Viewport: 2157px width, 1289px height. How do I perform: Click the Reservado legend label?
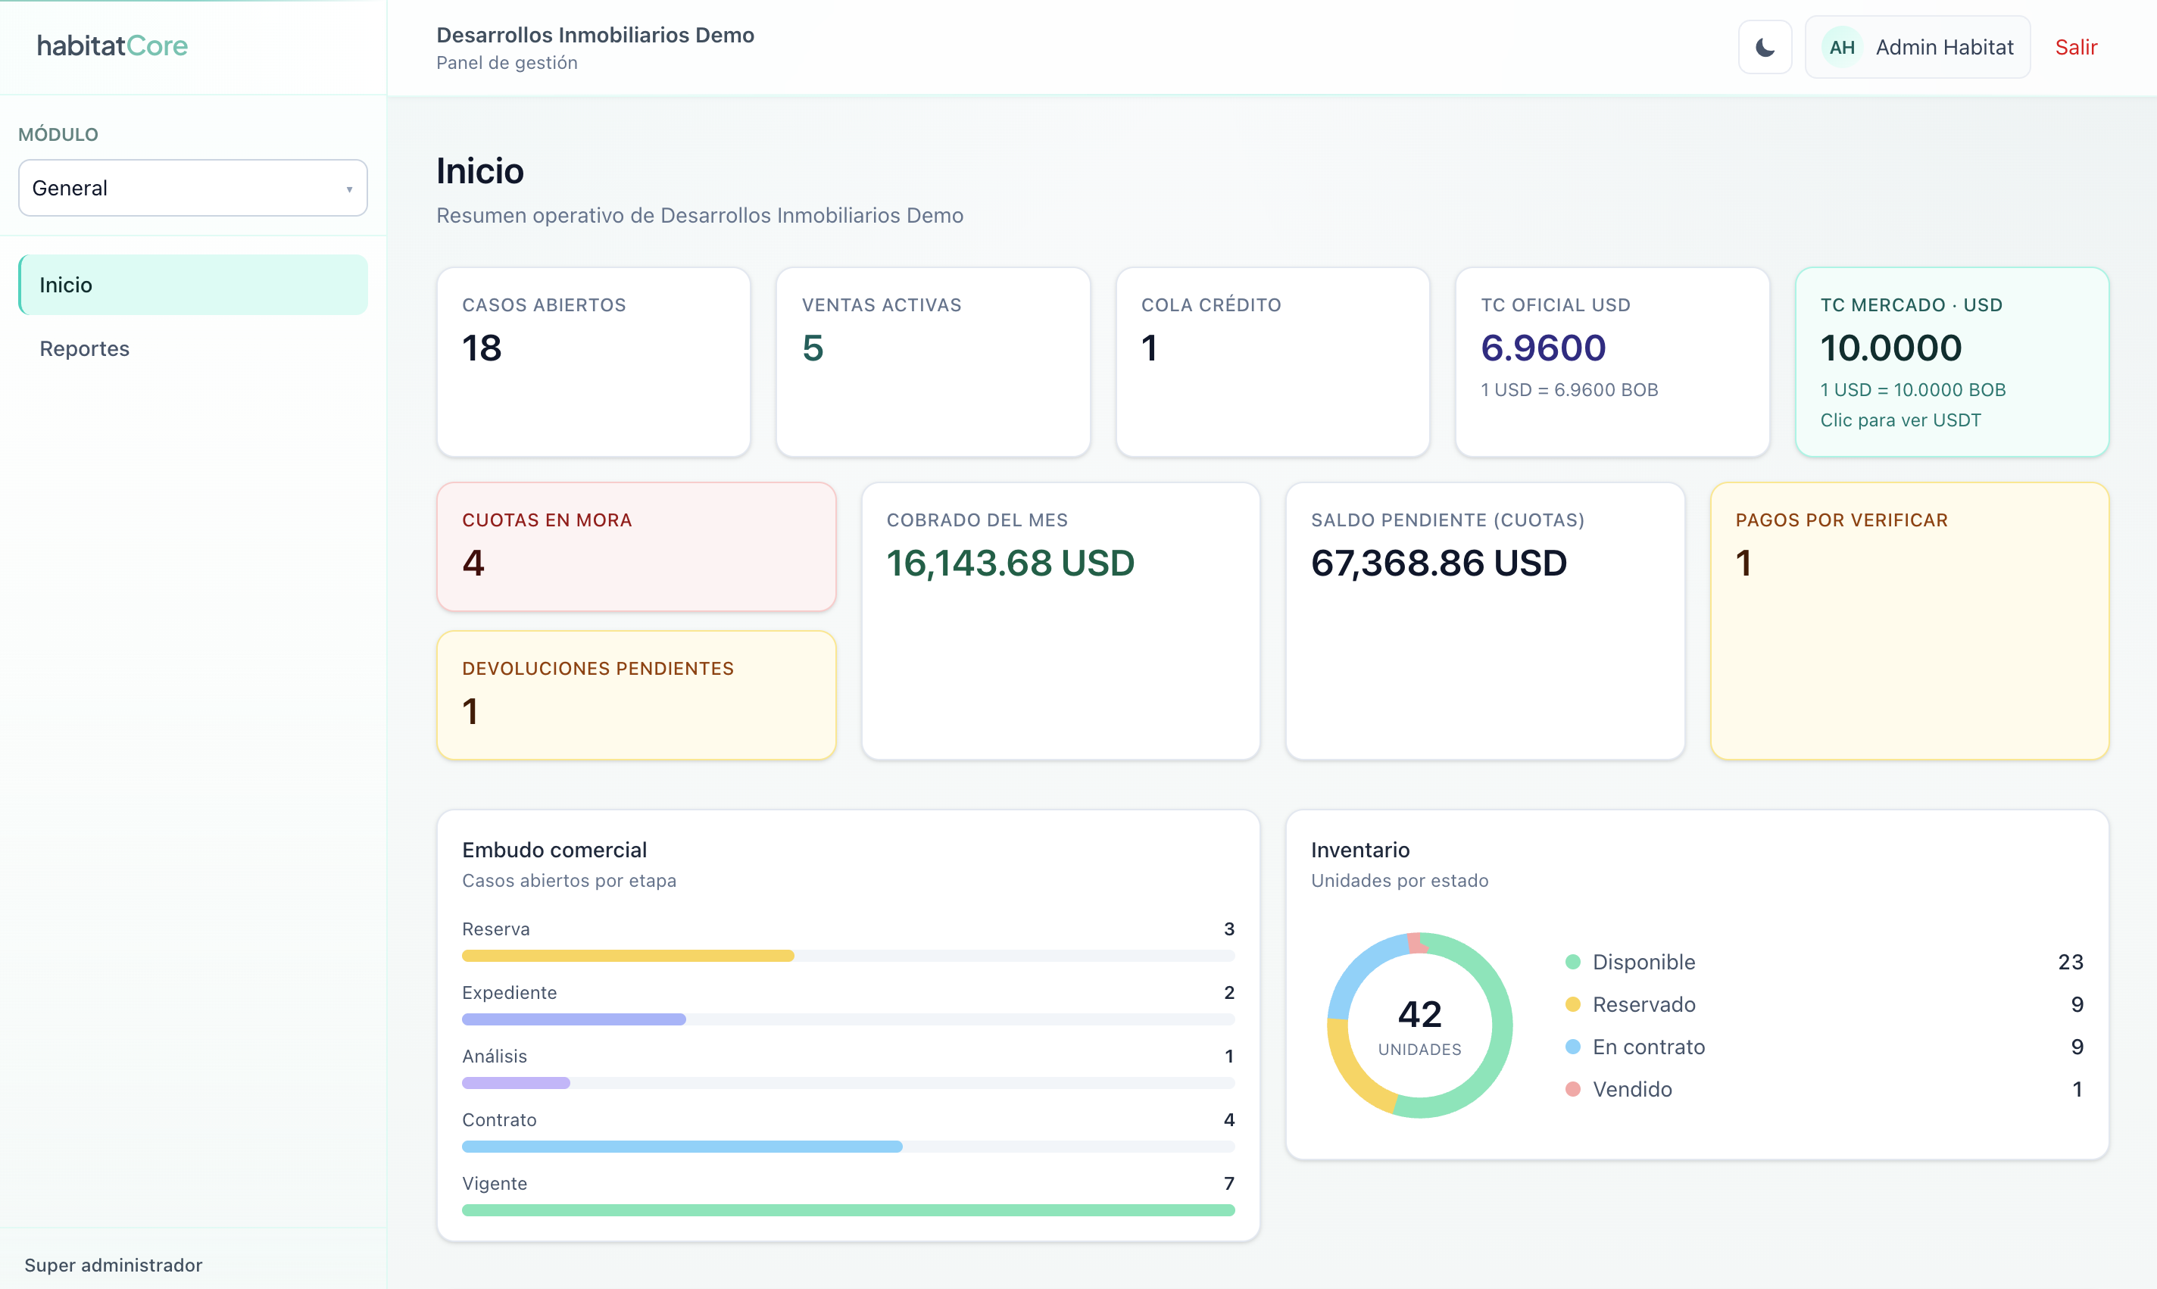click(1644, 1004)
